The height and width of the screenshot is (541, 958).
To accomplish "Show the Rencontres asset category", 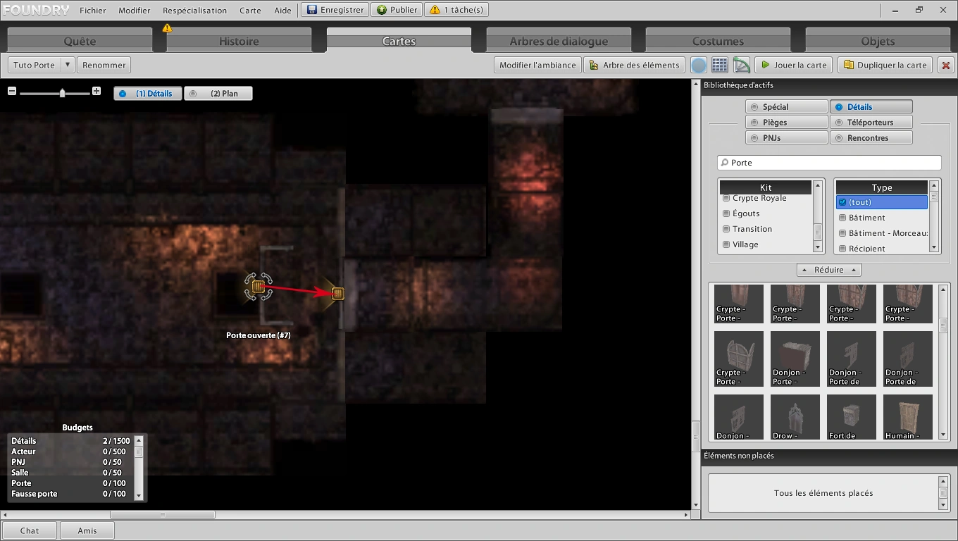I will coord(871,138).
